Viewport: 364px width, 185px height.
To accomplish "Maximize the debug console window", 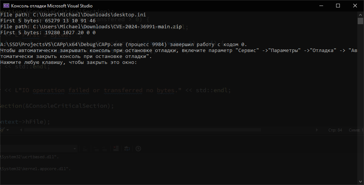I will point(338,6).
